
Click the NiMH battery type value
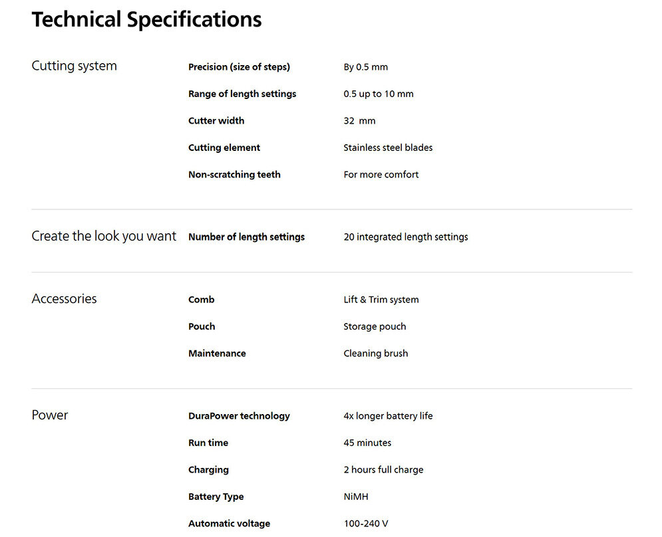tap(356, 496)
